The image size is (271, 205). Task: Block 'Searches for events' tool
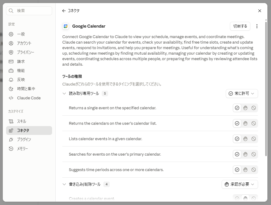[254, 154]
